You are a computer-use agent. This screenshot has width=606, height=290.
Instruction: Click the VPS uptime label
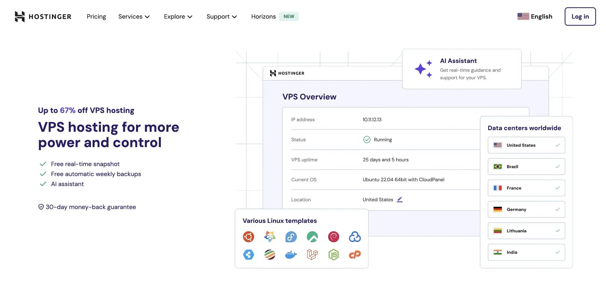coord(304,160)
